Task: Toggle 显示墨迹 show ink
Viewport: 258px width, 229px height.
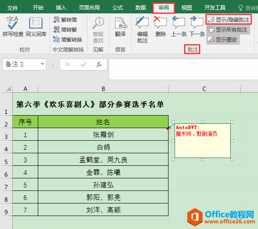Action: click(222, 39)
